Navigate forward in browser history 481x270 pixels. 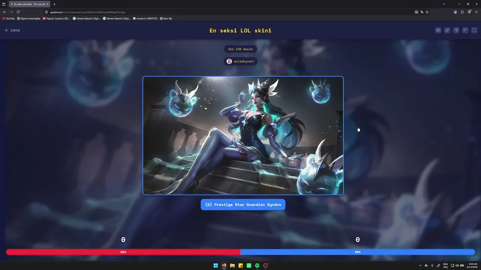point(11,12)
